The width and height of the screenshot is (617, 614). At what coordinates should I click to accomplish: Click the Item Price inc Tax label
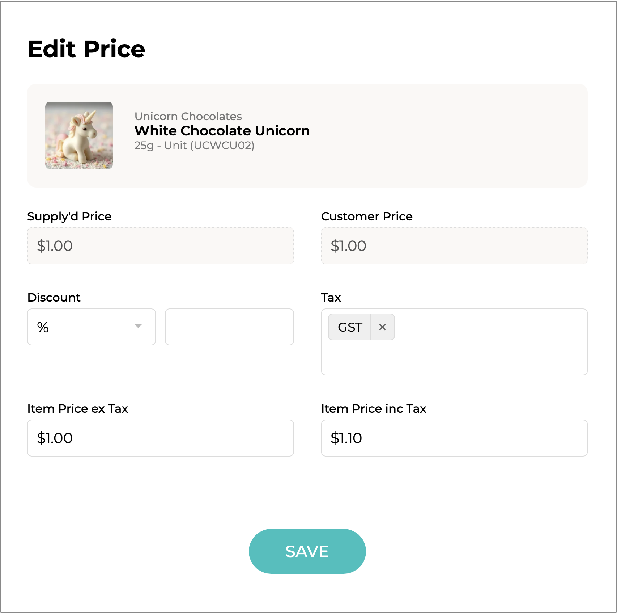click(374, 409)
